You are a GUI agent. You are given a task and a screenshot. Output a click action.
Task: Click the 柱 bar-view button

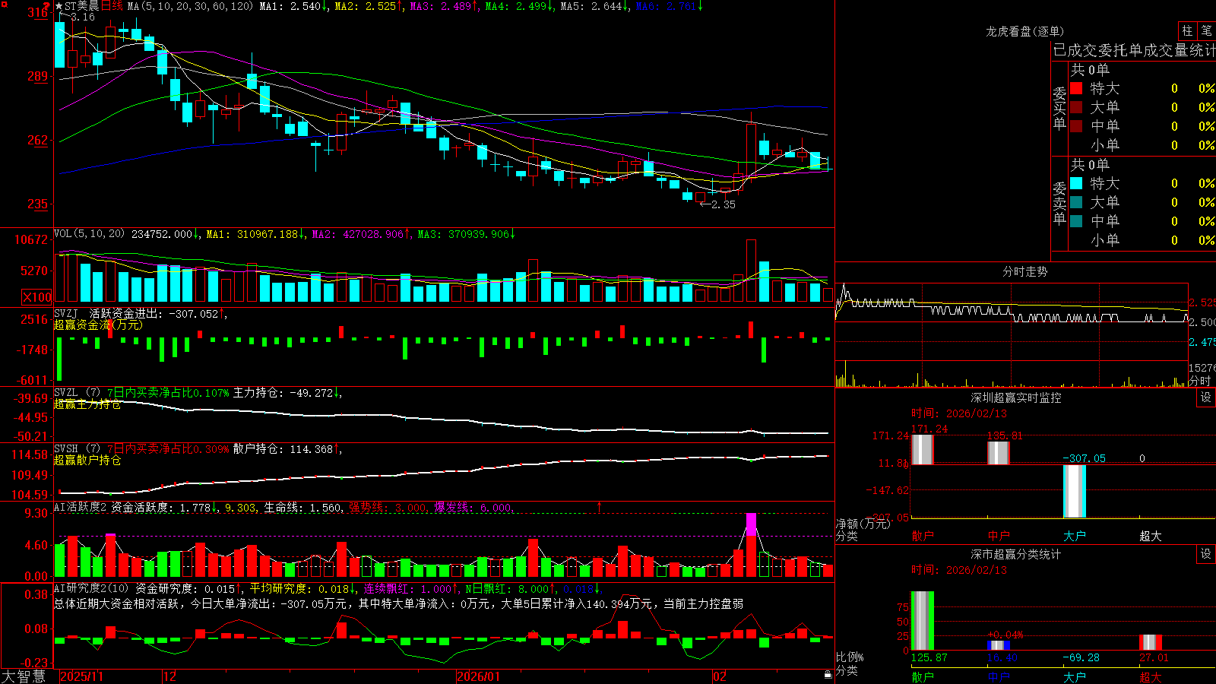click(1187, 31)
